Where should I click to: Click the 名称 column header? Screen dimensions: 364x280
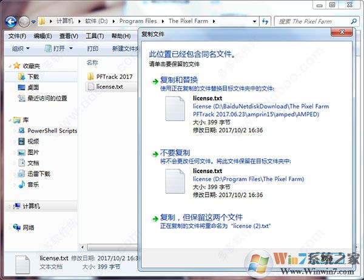click(x=92, y=63)
